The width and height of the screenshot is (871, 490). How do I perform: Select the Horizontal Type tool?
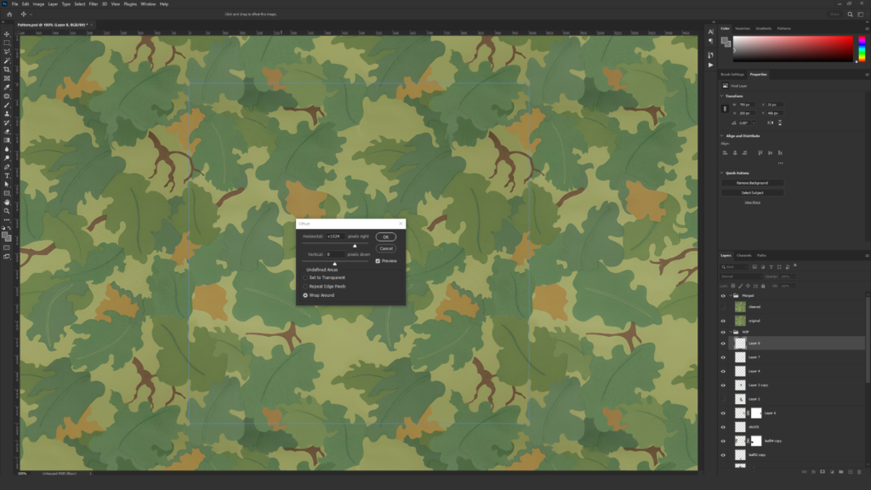(7, 175)
